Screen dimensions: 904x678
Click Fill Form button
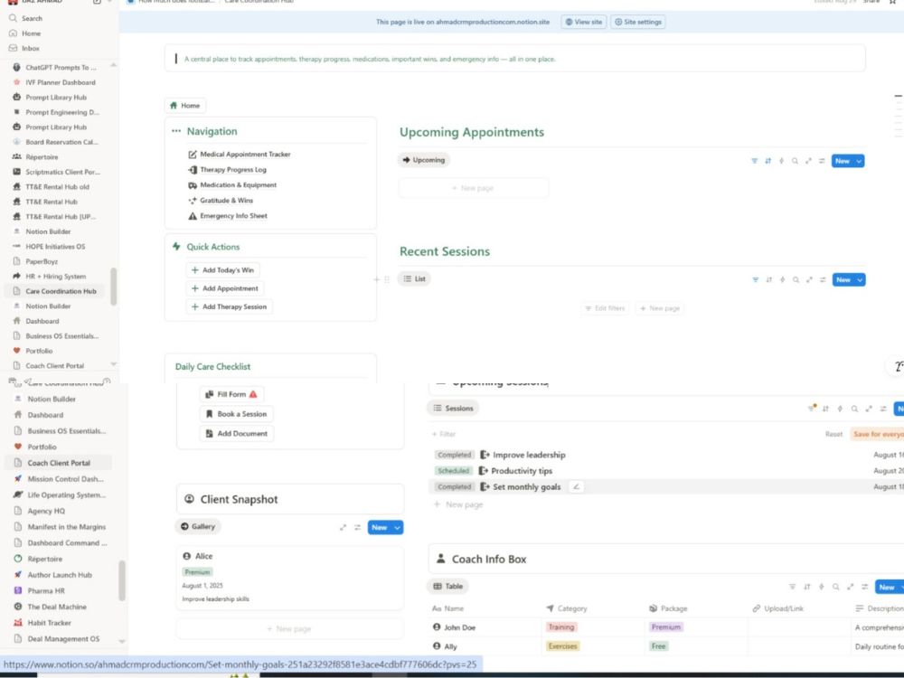(x=231, y=394)
